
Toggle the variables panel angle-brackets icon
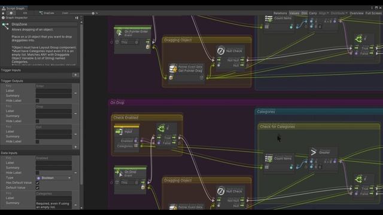25,13
